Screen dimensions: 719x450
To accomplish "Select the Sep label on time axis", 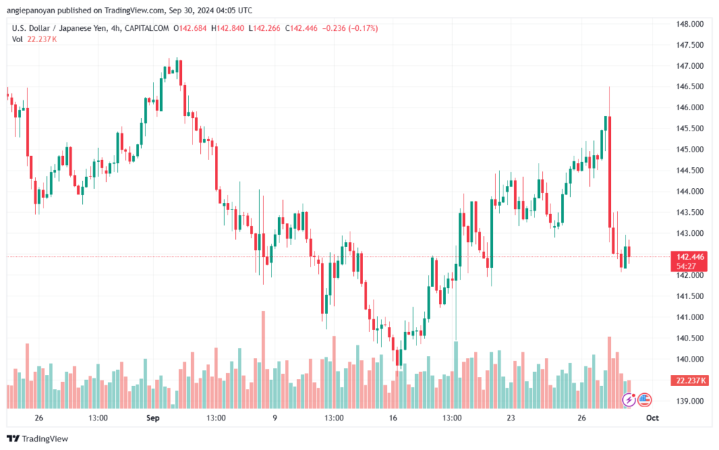I will [152, 418].
